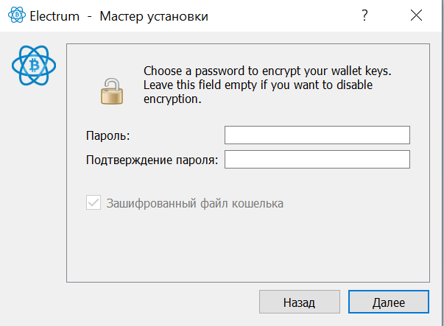The width and height of the screenshot is (444, 326).
Task: Click the open padlock icon
Action: pyautogui.click(x=112, y=91)
